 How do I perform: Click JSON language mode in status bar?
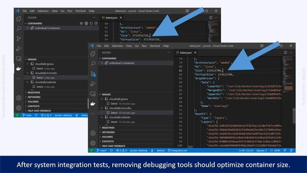point(275,150)
